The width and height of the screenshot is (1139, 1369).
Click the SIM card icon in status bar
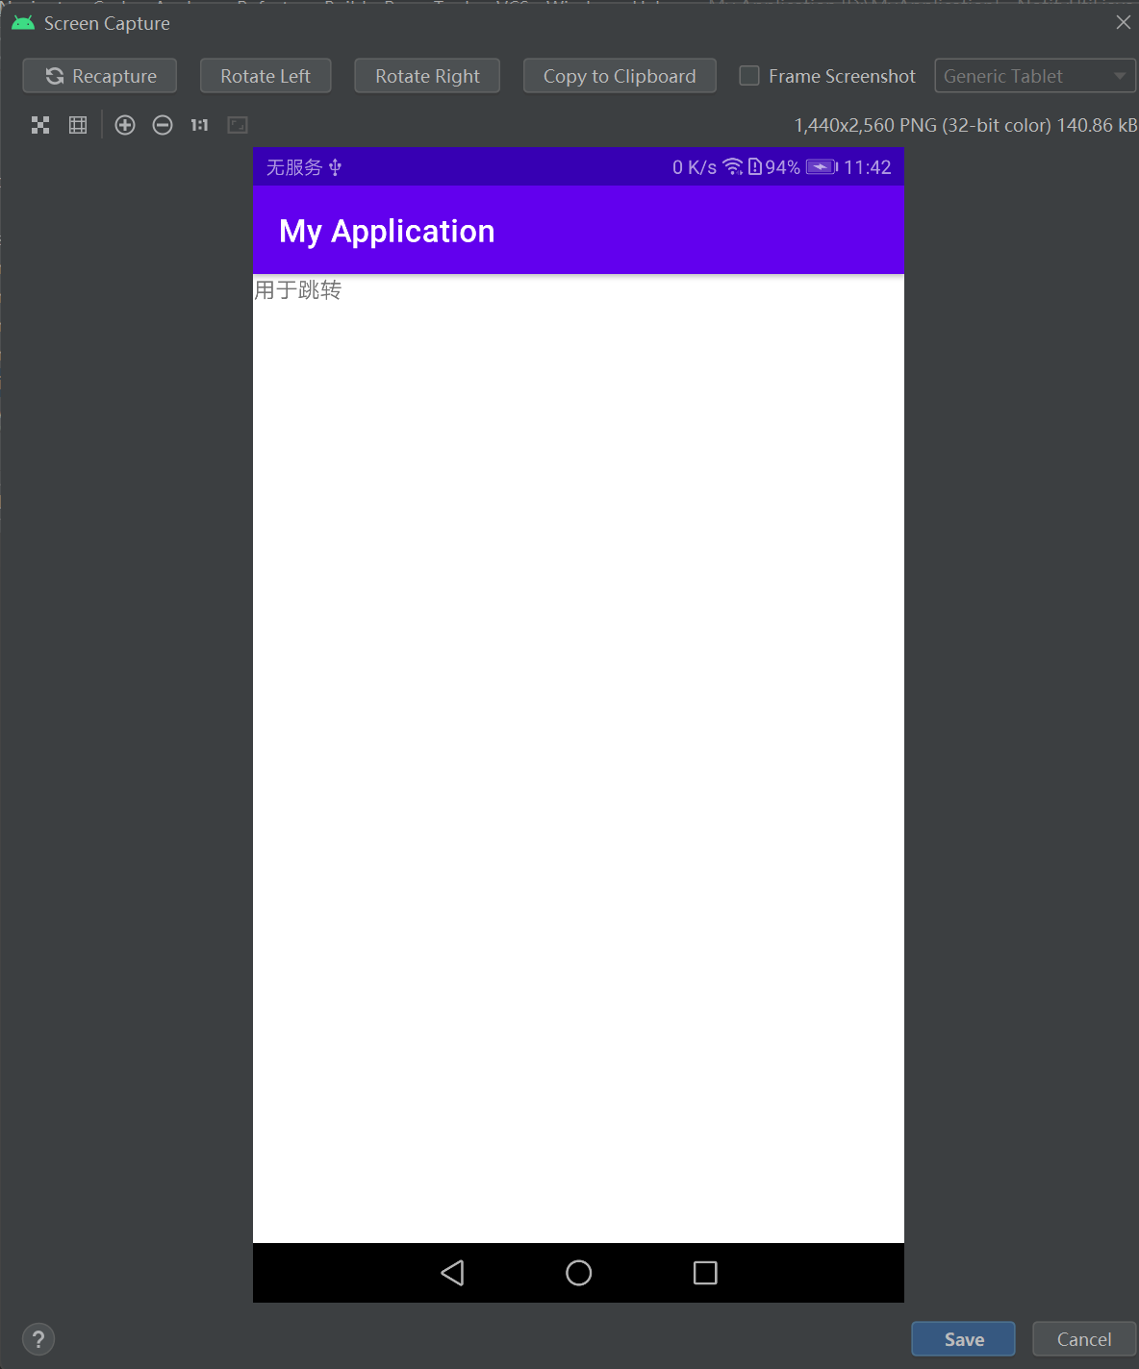click(x=755, y=166)
